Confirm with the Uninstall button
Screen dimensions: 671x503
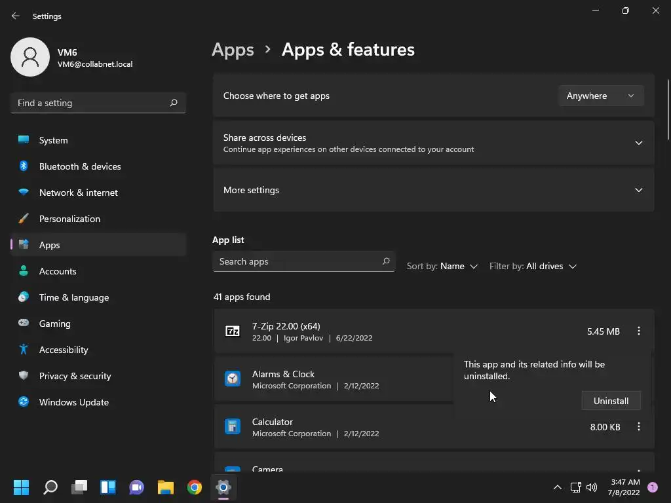(611, 401)
